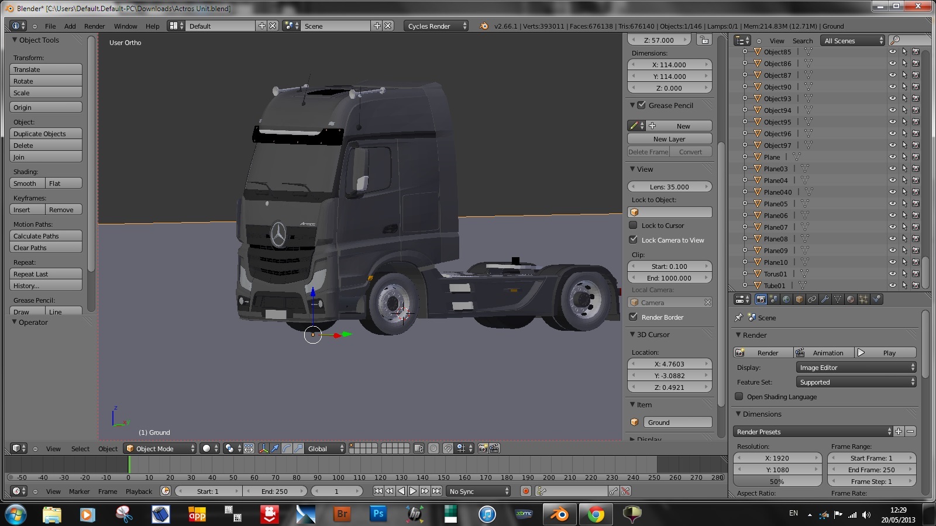
Task: Open the File menu
Action: tap(50, 26)
